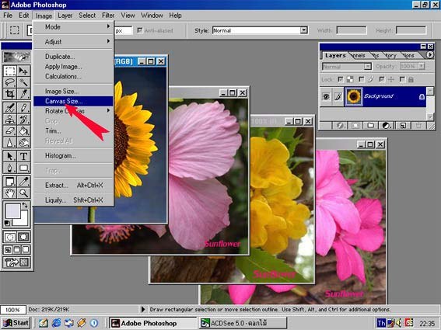Select the History Brush tool
The image size is (441, 330).
23,120
